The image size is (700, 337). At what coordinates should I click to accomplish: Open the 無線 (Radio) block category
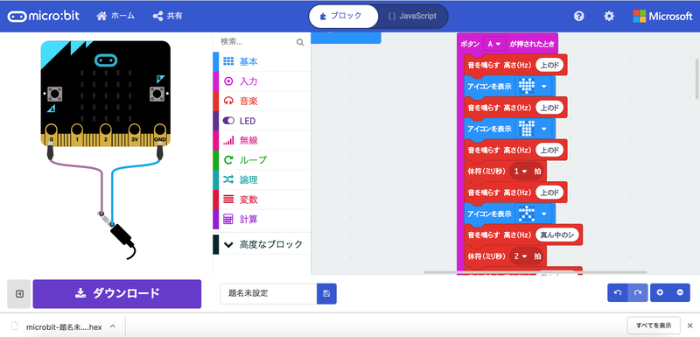[262, 140]
